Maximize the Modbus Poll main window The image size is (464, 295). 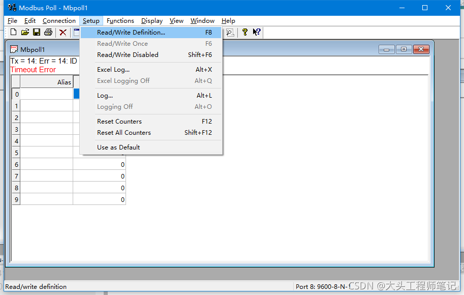[x=425, y=8]
